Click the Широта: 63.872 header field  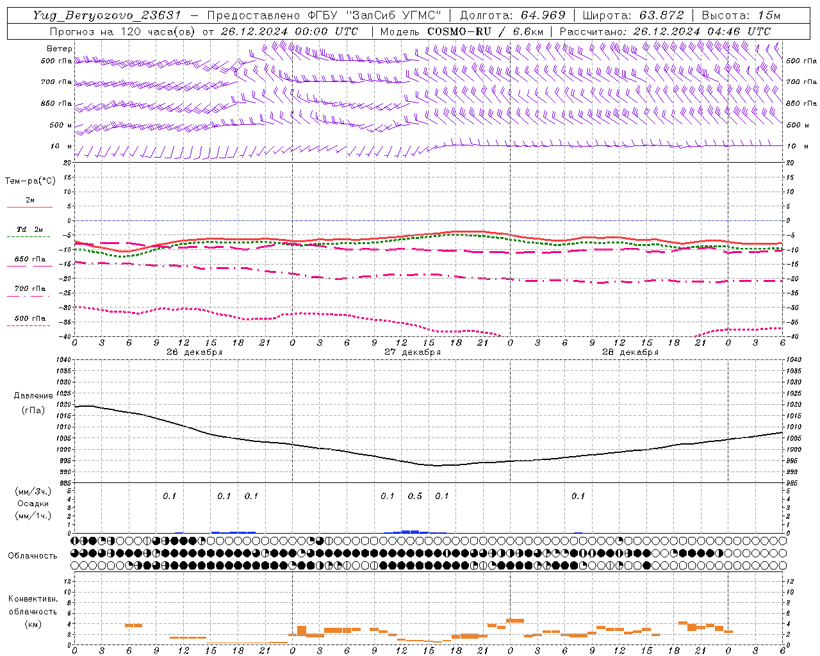click(x=633, y=15)
